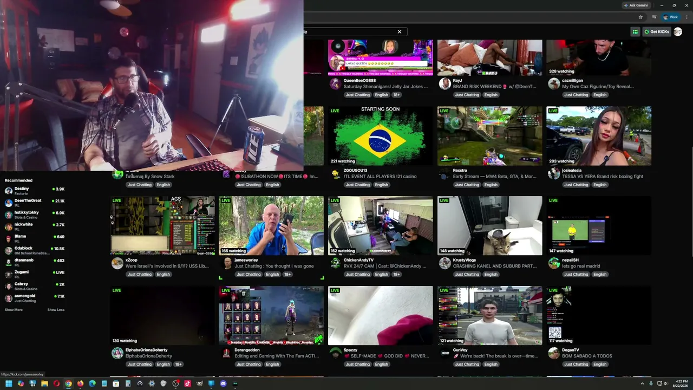
Task: Open the taskbar clock and date
Action: pos(681,383)
